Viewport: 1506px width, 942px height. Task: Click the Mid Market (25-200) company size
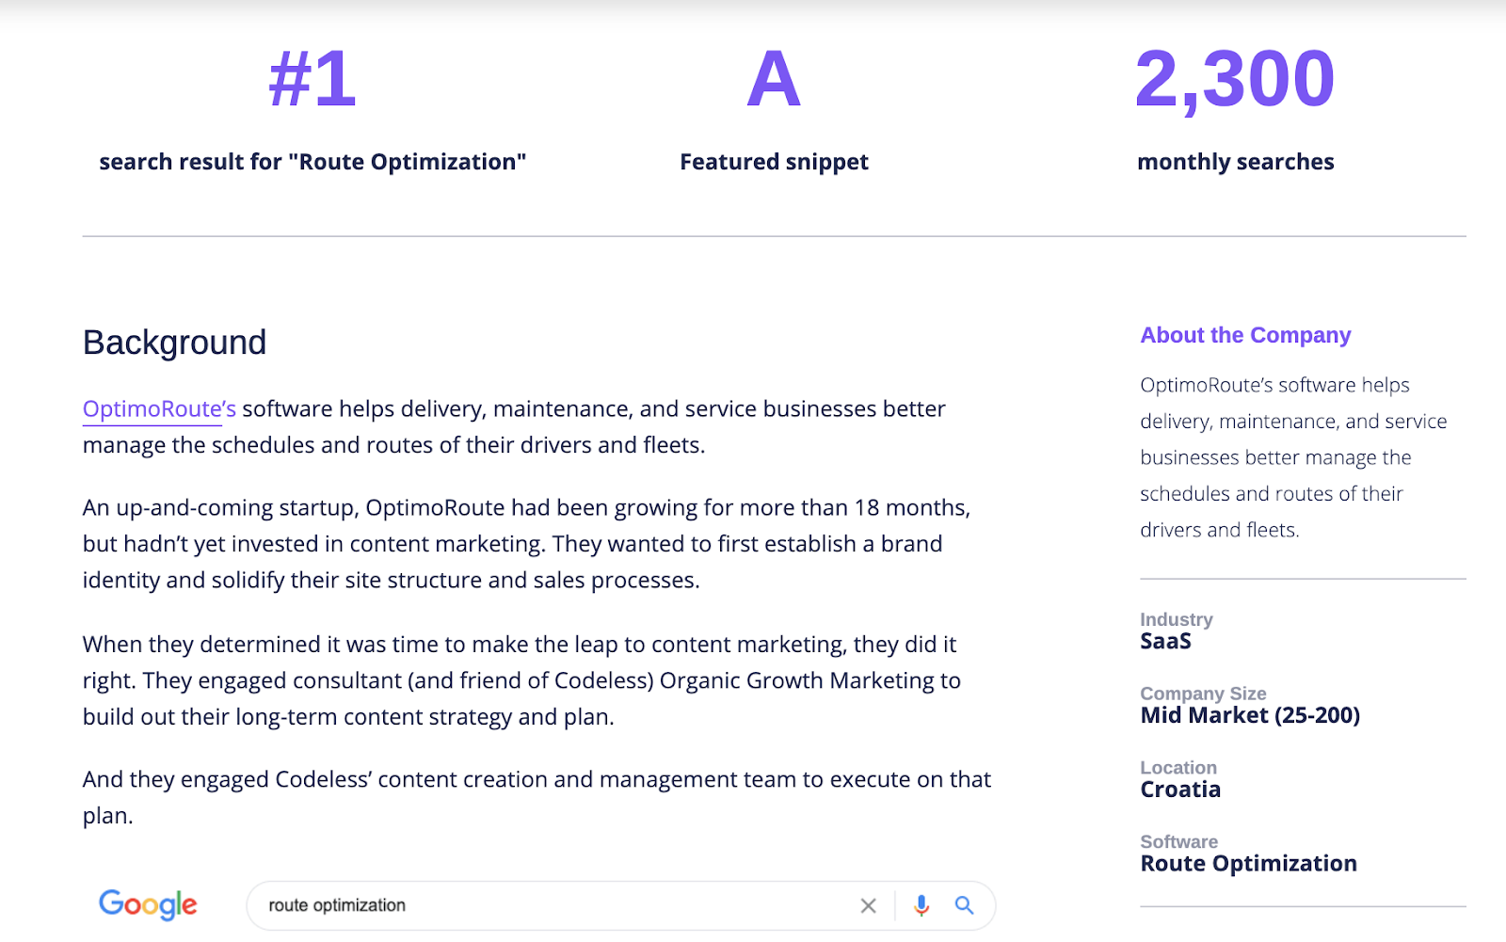[1250, 716]
